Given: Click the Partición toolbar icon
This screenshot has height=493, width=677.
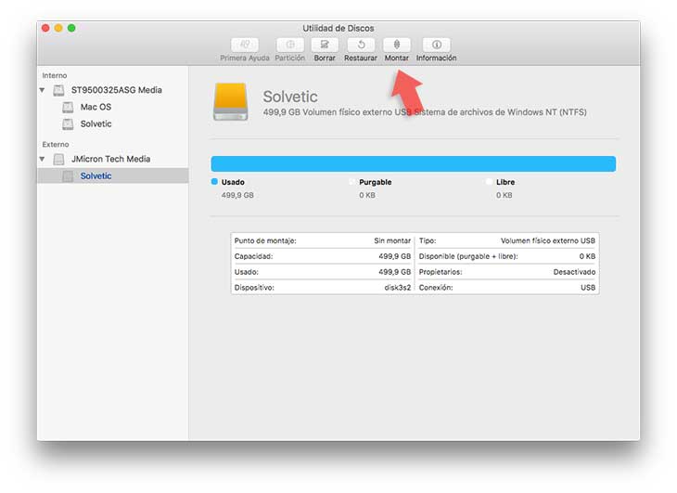Looking at the screenshot, I should [290, 45].
